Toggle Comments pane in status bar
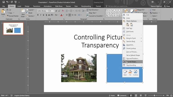The image size is (173, 97). pos(122,95)
